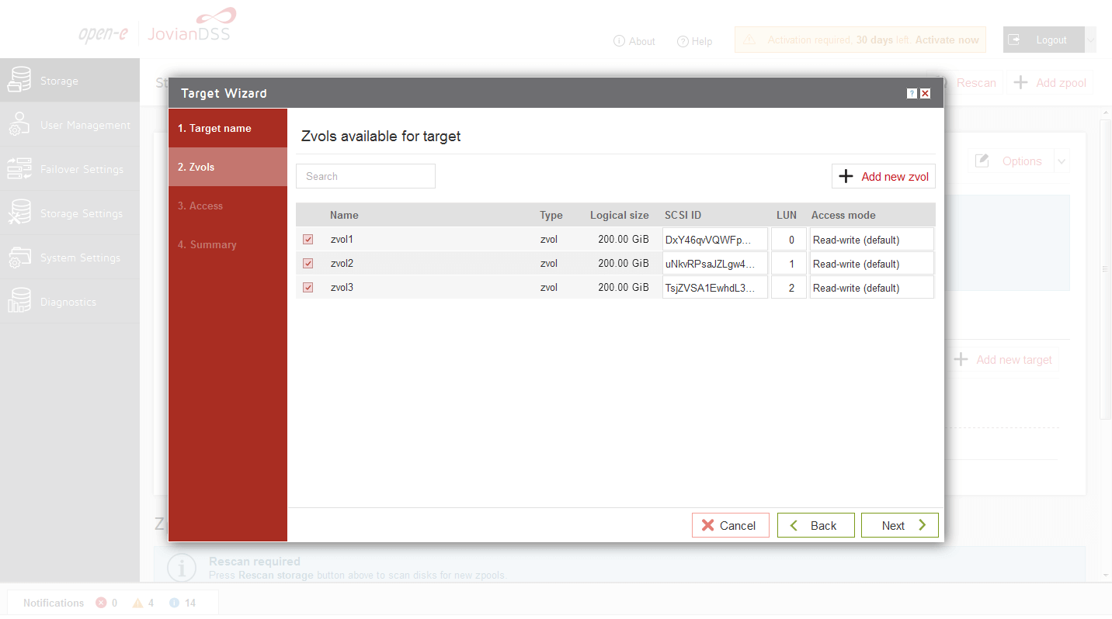Open the Diagnostics section
The height and width of the screenshot is (619, 1112).
pos(70,302)
